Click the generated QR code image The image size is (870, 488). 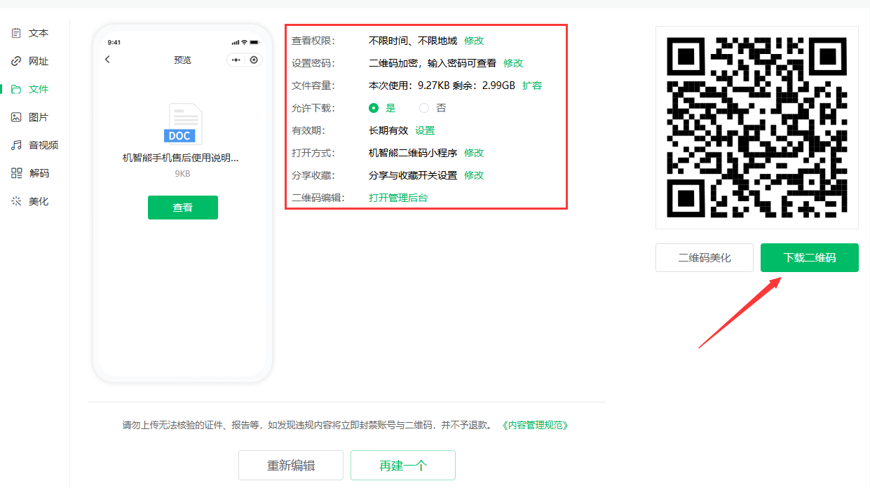tap(757, 128)
